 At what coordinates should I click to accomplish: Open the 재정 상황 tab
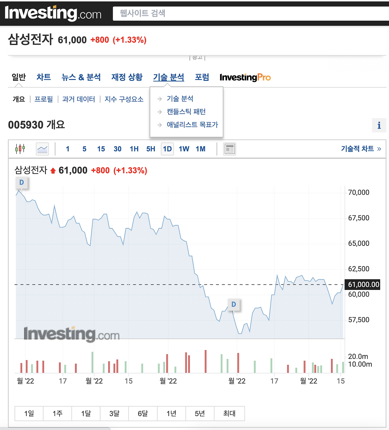click(127, 77)
